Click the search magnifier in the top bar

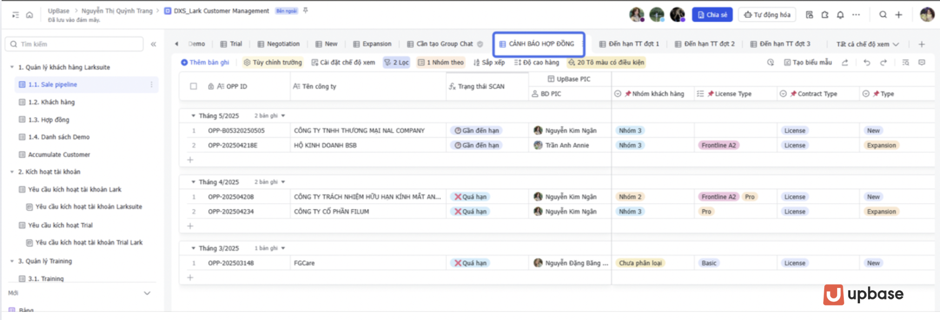883,15
